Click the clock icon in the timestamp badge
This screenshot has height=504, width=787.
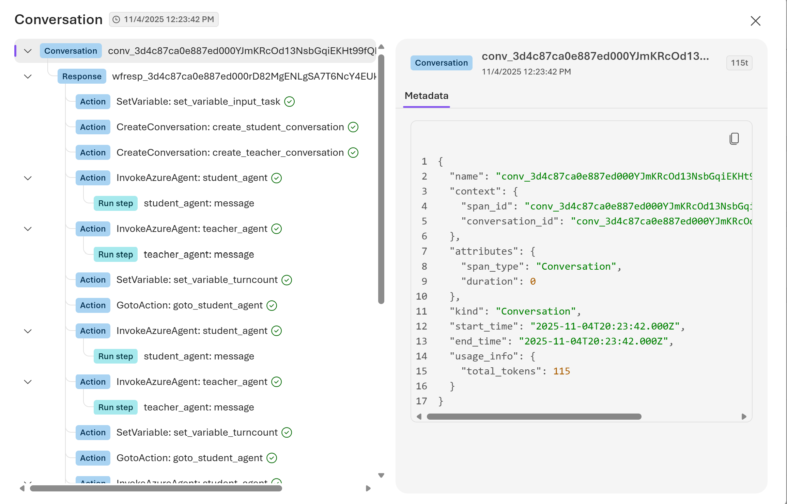tap(116, 19)
